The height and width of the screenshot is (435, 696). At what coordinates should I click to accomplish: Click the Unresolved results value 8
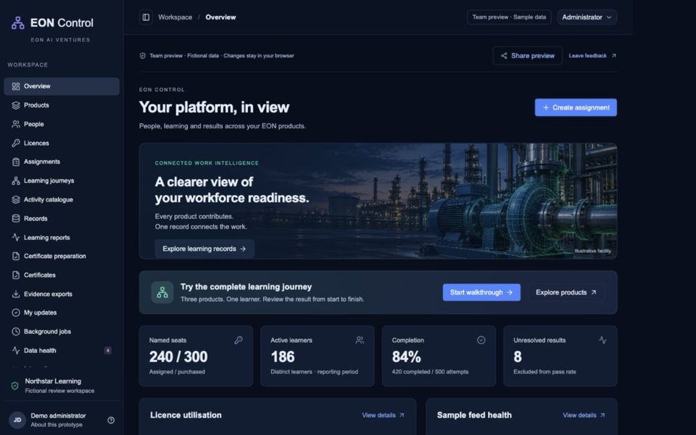[x=518, y=357]
